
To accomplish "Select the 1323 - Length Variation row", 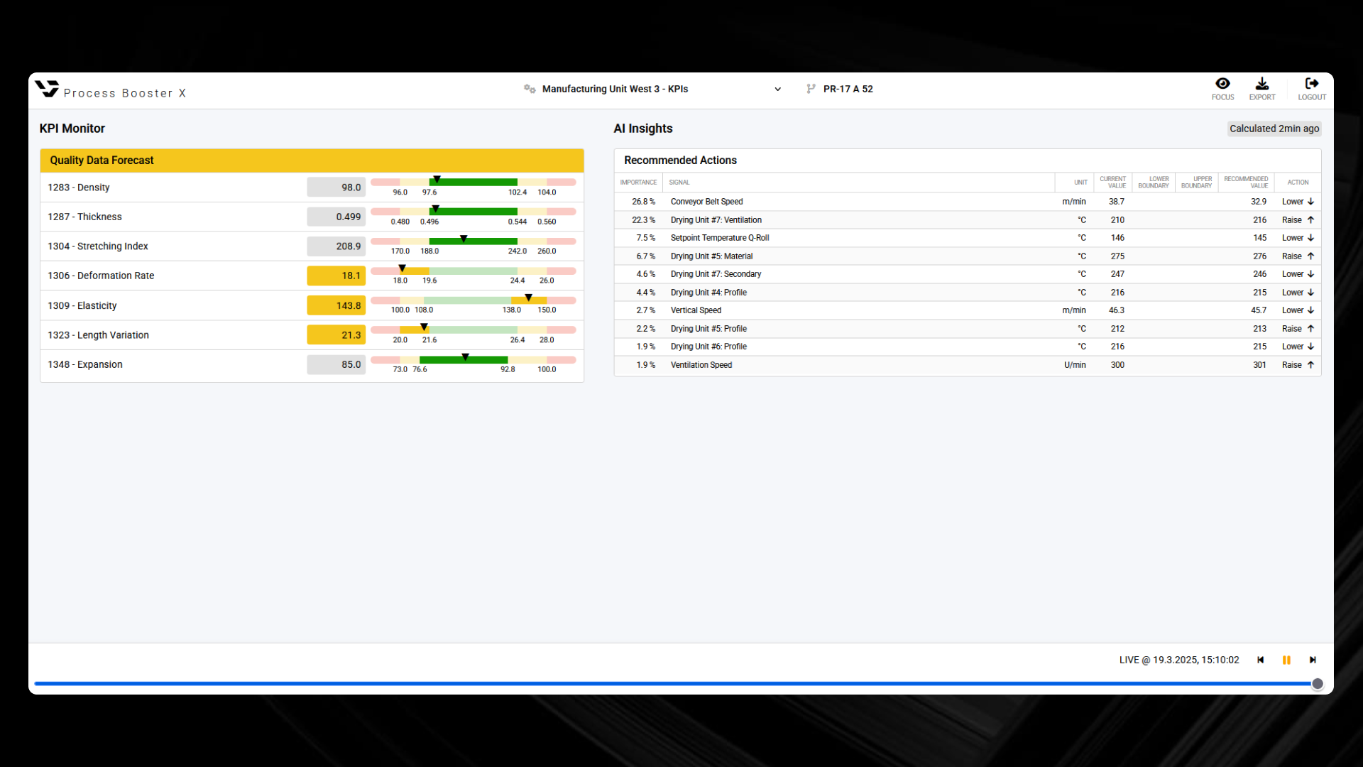I will point(312,335).
